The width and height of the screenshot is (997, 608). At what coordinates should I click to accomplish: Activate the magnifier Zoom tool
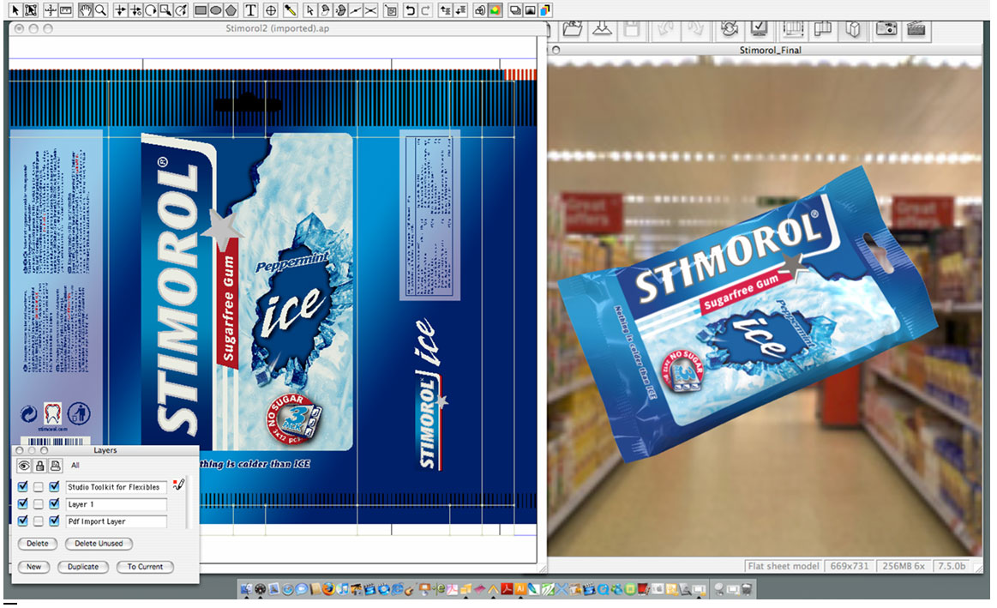pos(100,10)
